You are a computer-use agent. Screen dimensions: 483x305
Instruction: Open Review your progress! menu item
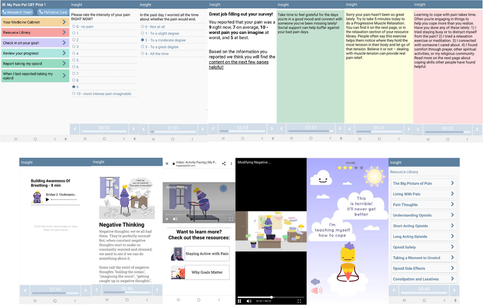tap(35, 53)
